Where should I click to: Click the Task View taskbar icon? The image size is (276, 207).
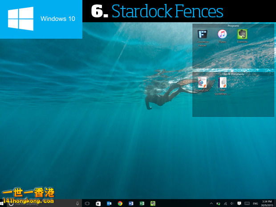[x=87, y=203]
